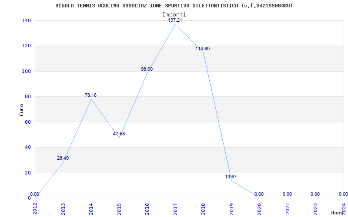Click the 137.21 peak data label

tap(175, 20)
